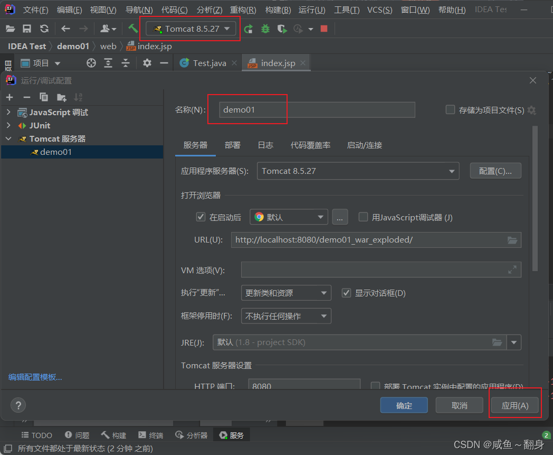Start Debug with the green bug icon
This screenshot has height=455, width=553.
265,29
